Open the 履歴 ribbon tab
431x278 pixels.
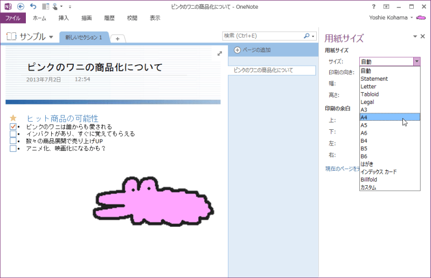tap(109, 18)
